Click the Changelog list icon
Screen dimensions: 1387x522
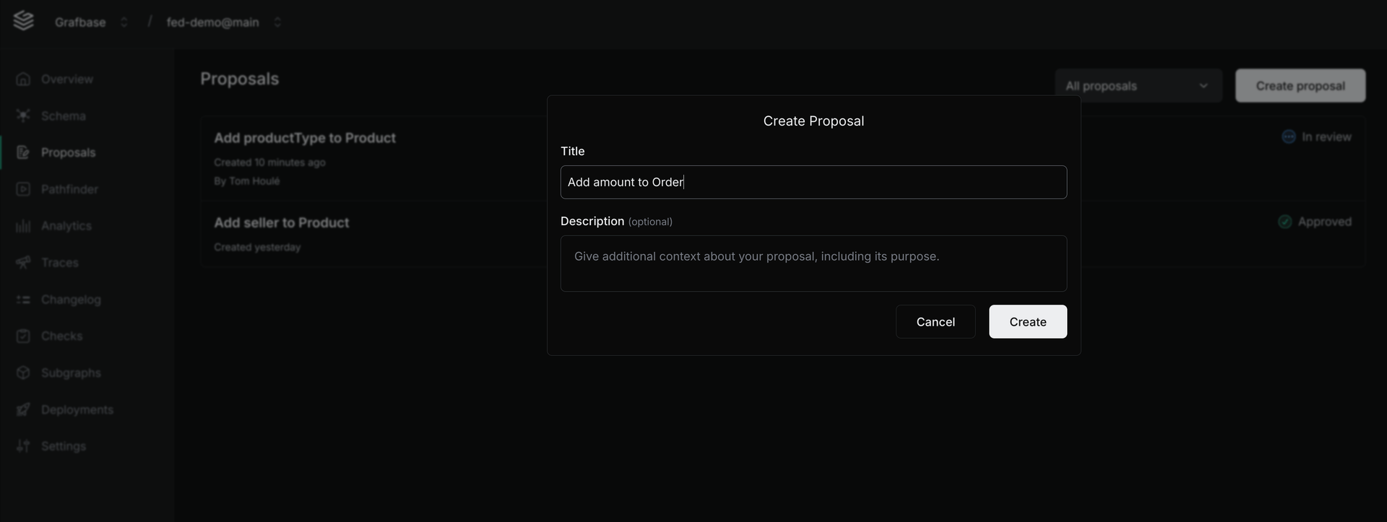[x=23, y=300]
